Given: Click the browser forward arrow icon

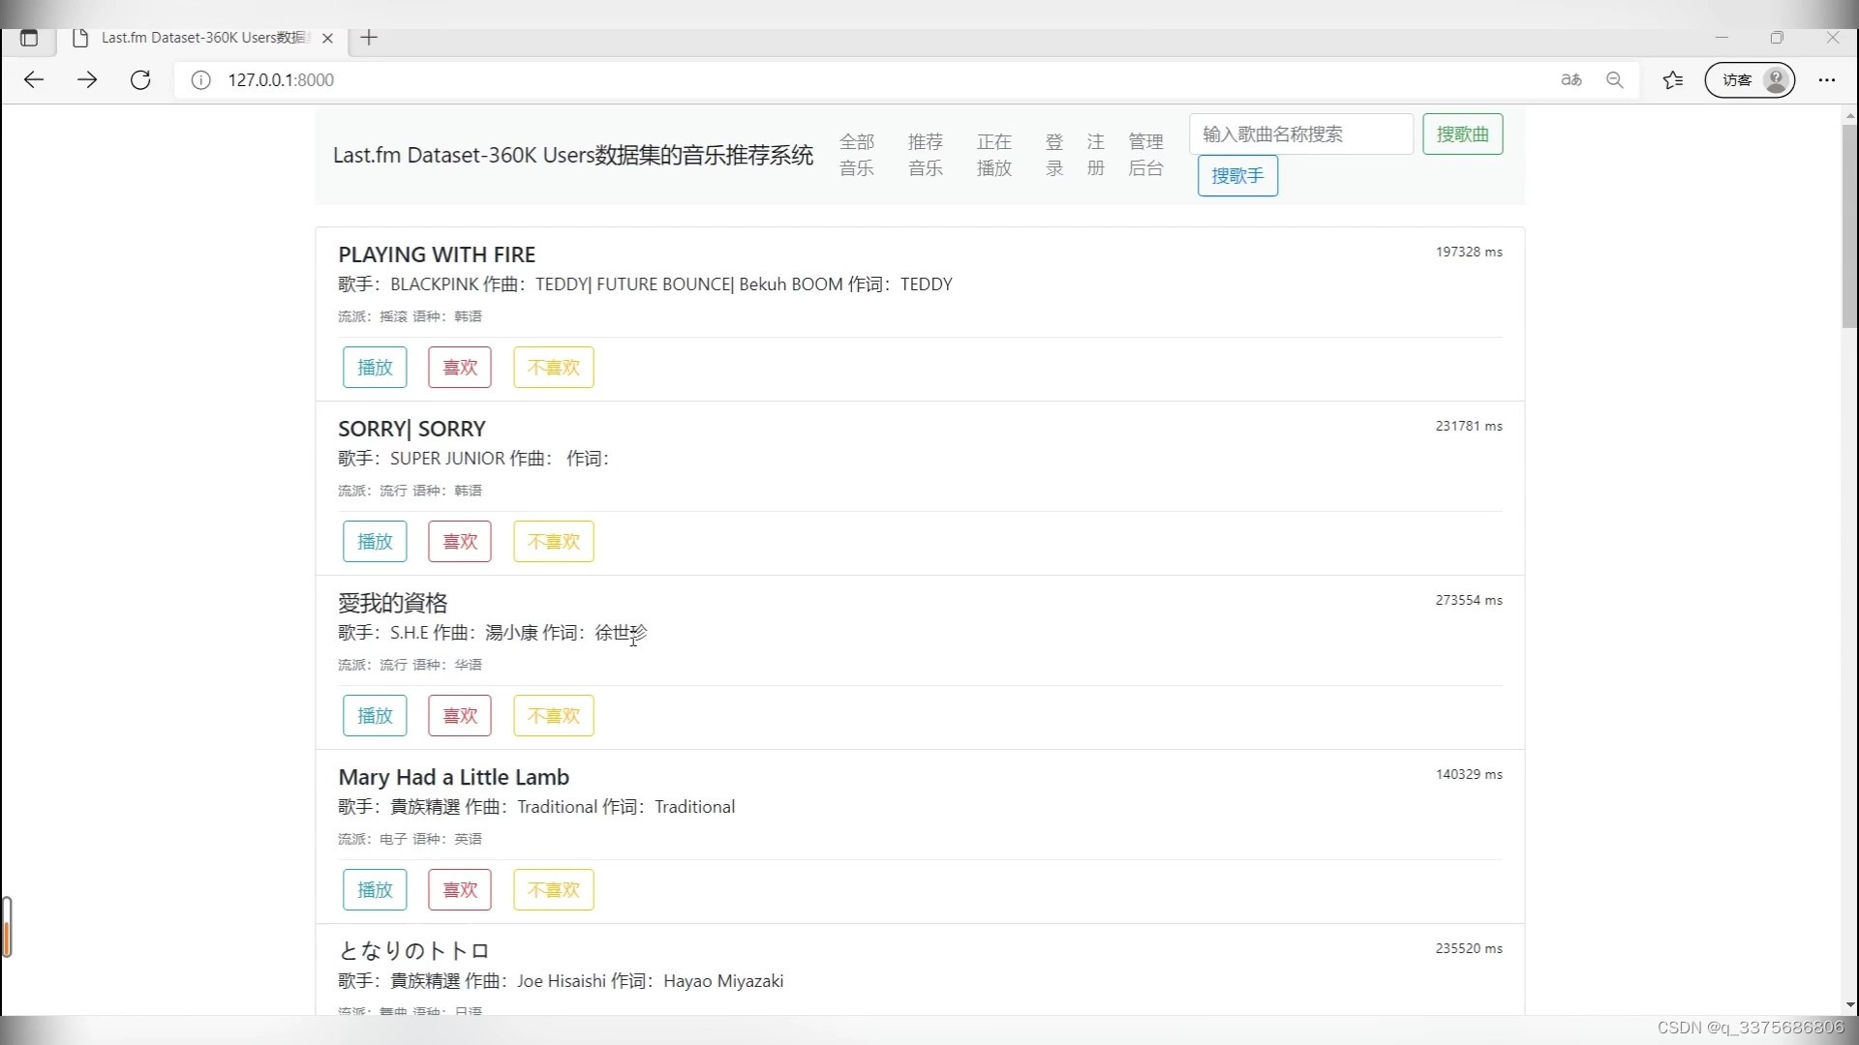Looking at the screenshot, I should click(x=87, y=80).
